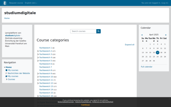Expand the Fachbereich 3 category
This screenshot has width=171, height=107.
pyautogui.click(x=38, y=54)
